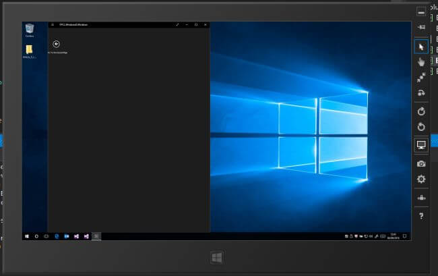Click the Windows logo button on simulator bezel
The image size is (438, 276).
pos(217,258)
